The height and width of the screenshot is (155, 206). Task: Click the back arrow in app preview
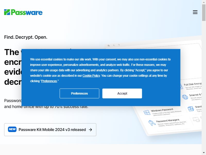pos(114,45)
